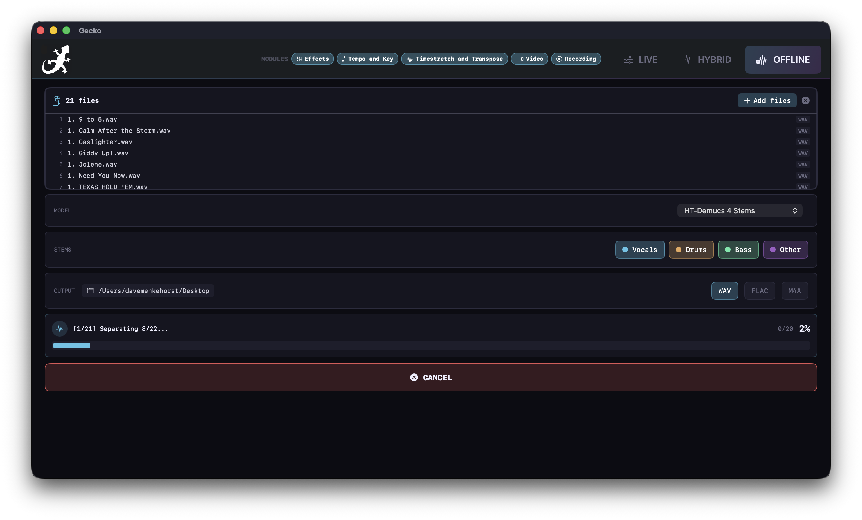
Task: Open the Timestretch and Transpose module
Action: click(x=454, y=59)
